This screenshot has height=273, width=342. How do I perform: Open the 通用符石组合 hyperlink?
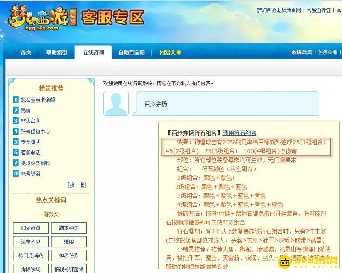(x=239, y=133)
